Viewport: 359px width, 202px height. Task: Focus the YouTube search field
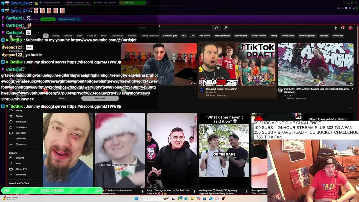175,28
